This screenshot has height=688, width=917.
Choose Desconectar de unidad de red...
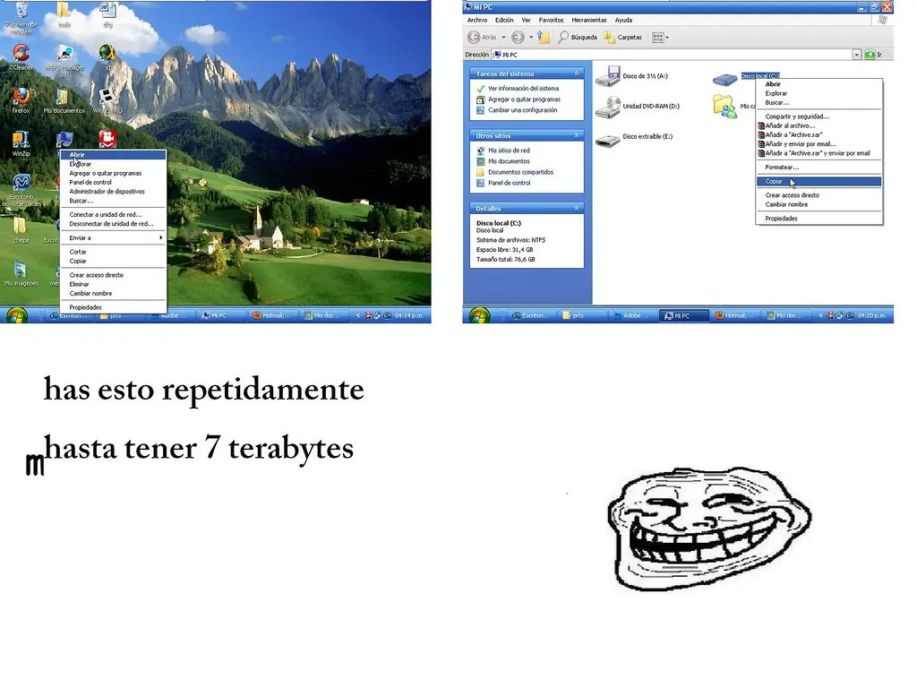click(114, 223)
